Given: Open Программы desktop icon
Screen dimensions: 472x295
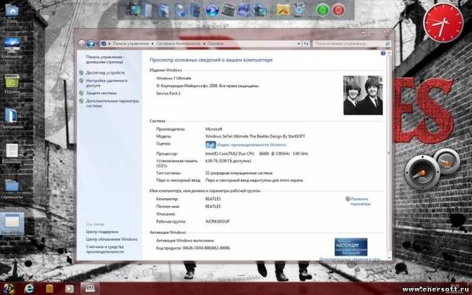Looking at the screenshot, I should pyautogui.click(x=12, y=119).
